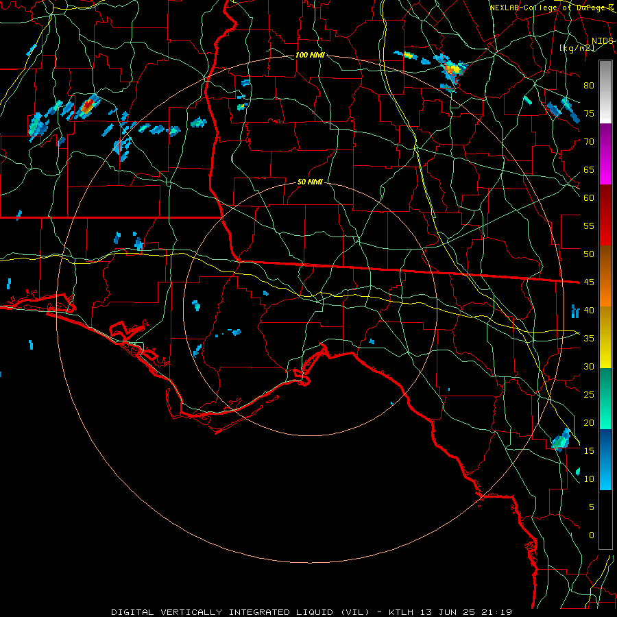
Task: Click the scale value 15 label
Action: click(589, 450)
